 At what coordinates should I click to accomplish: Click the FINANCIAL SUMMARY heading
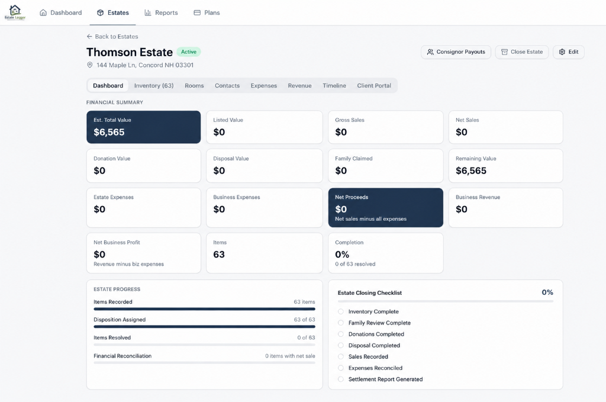115,102
